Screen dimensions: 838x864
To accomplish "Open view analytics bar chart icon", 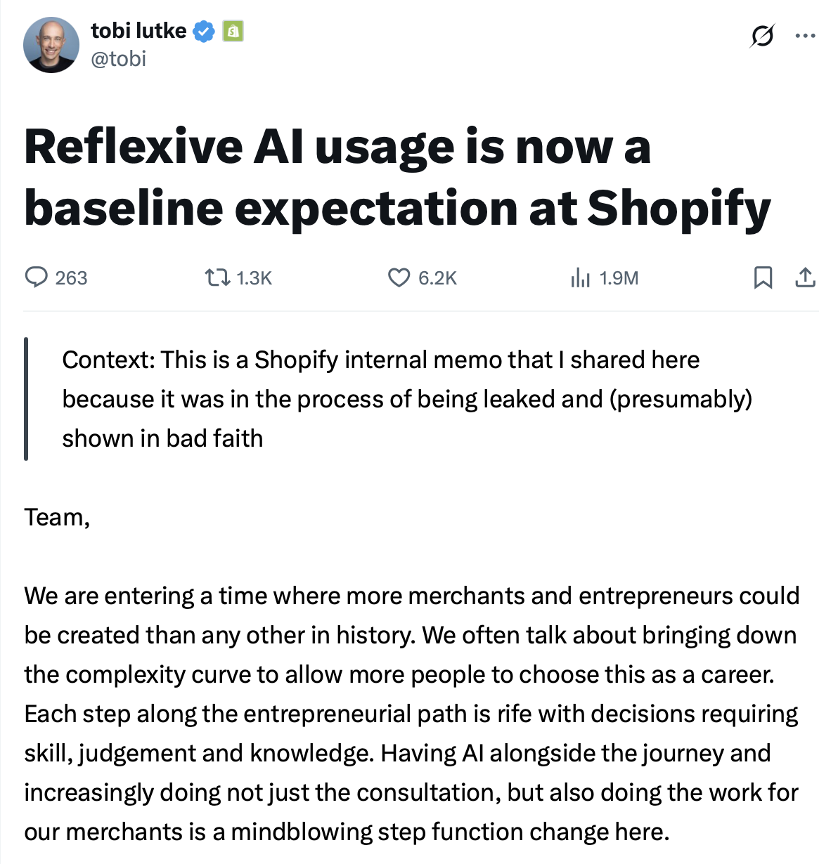I will click(580, 278).
